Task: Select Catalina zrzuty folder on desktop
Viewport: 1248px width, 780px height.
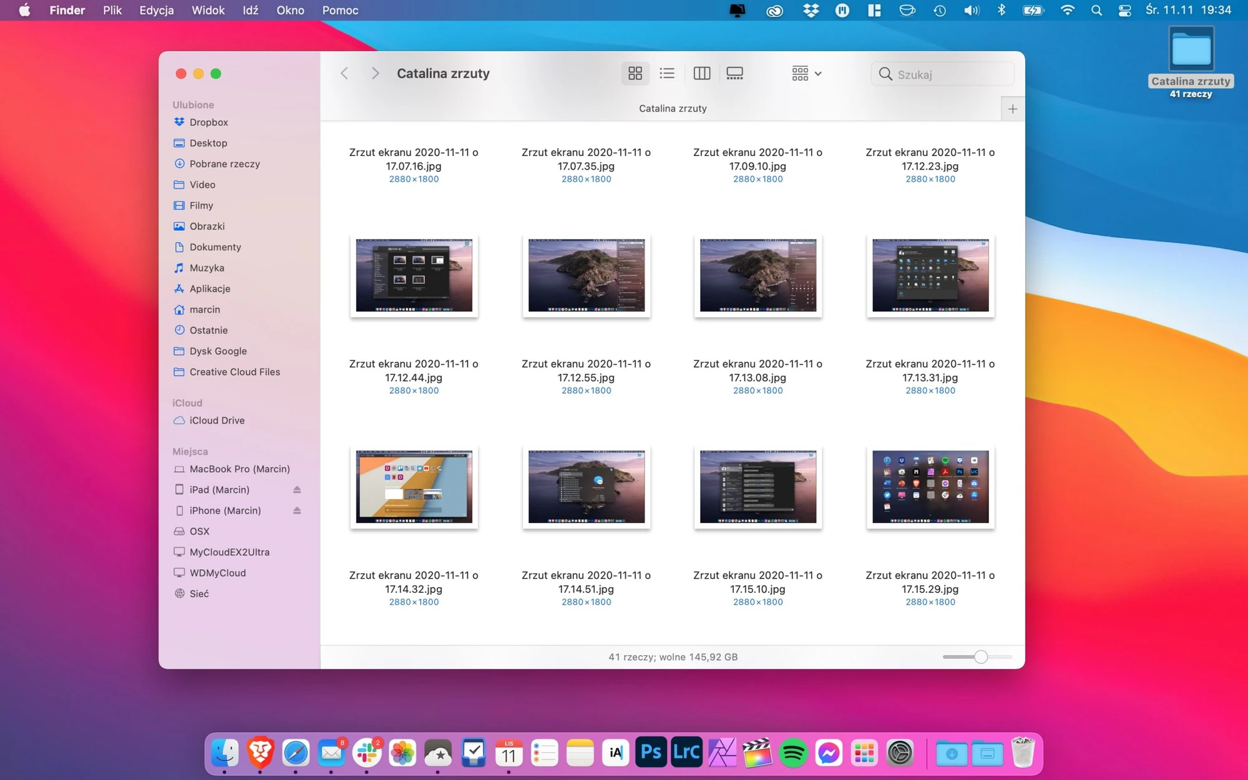Action: pos(1191,61)
